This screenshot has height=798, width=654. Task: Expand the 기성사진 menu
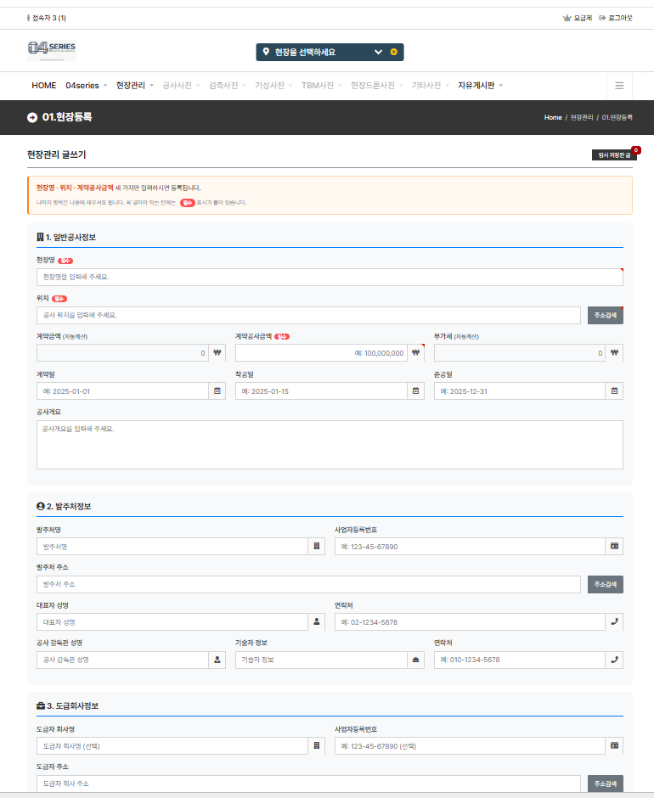(273, 86)
